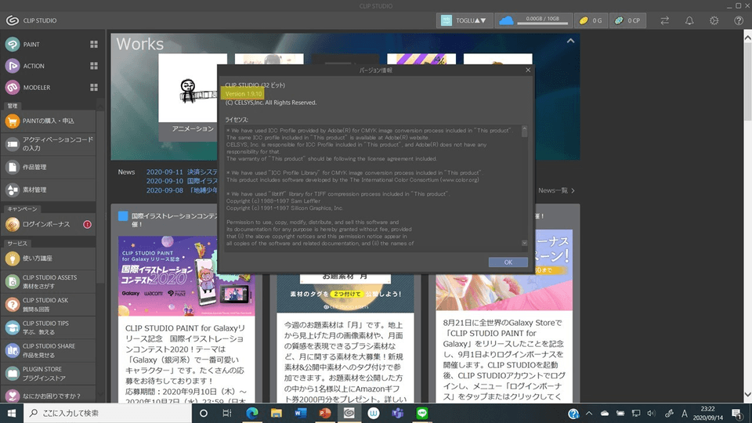Open grid menu next to PAINT

[x=94, y=44]
